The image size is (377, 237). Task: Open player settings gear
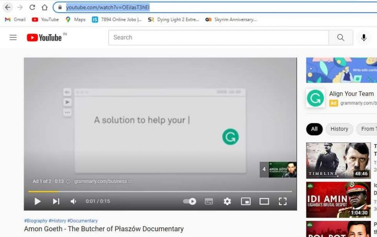pyautogui.click(x=227, y=202)
